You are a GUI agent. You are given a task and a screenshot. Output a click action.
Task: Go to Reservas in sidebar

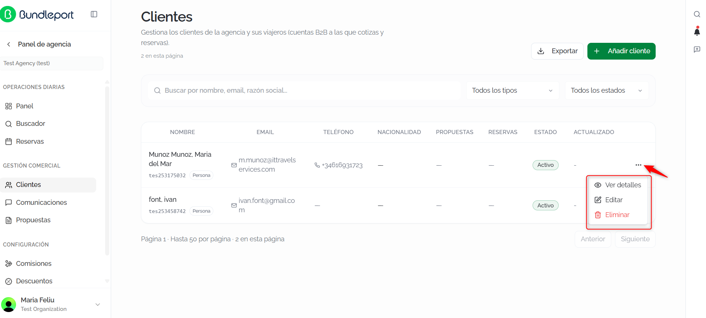pos(48,141)
